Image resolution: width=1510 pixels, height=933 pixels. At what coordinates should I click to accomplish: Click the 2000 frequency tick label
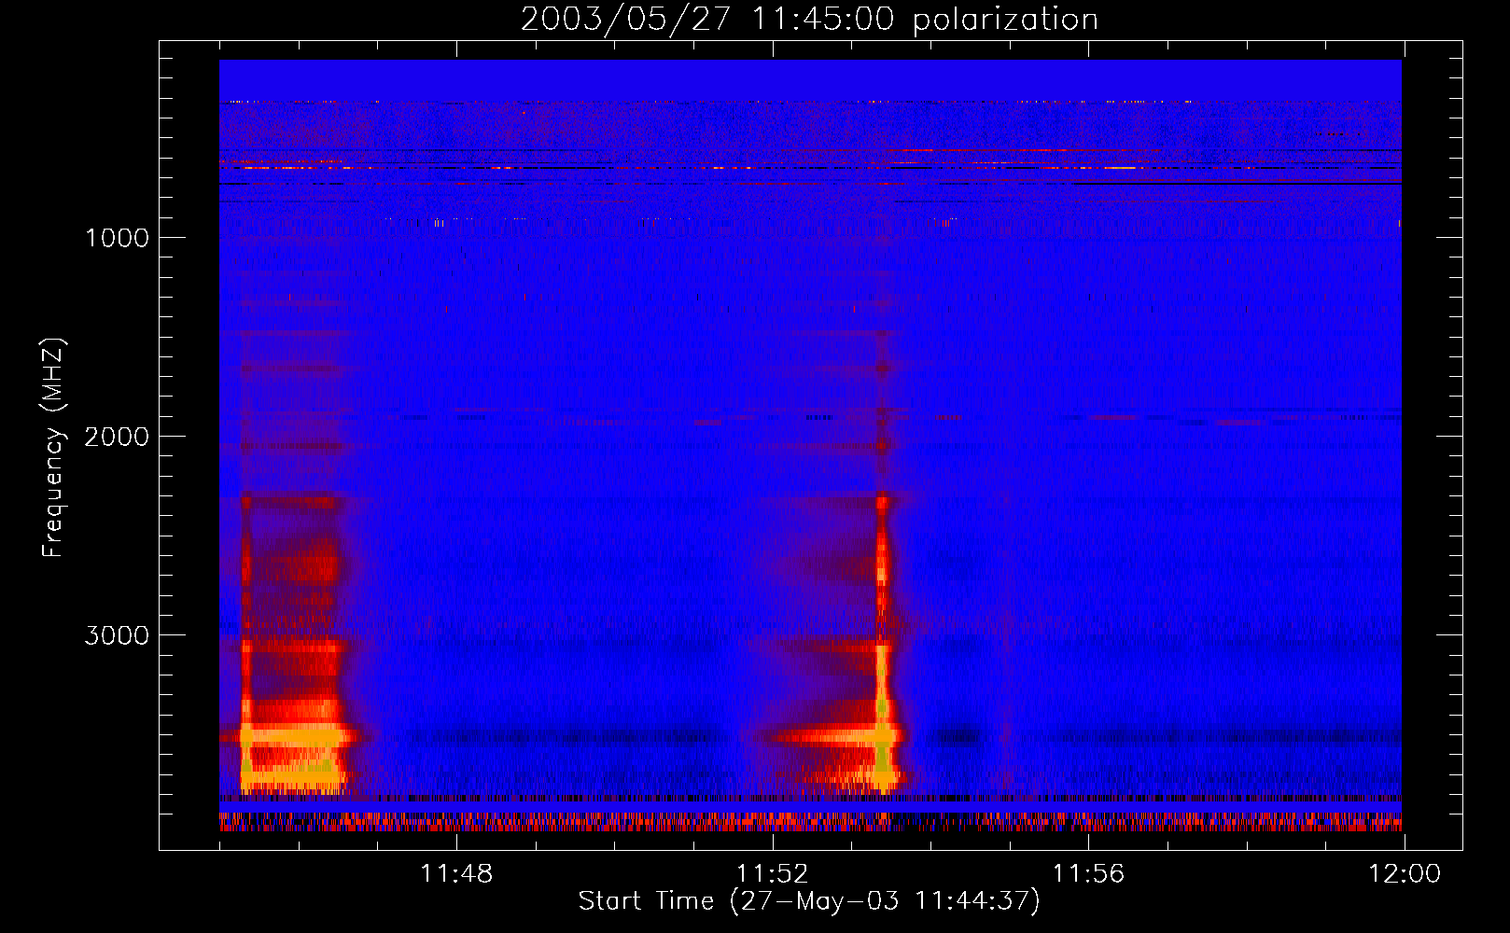[x=117, y=437]
